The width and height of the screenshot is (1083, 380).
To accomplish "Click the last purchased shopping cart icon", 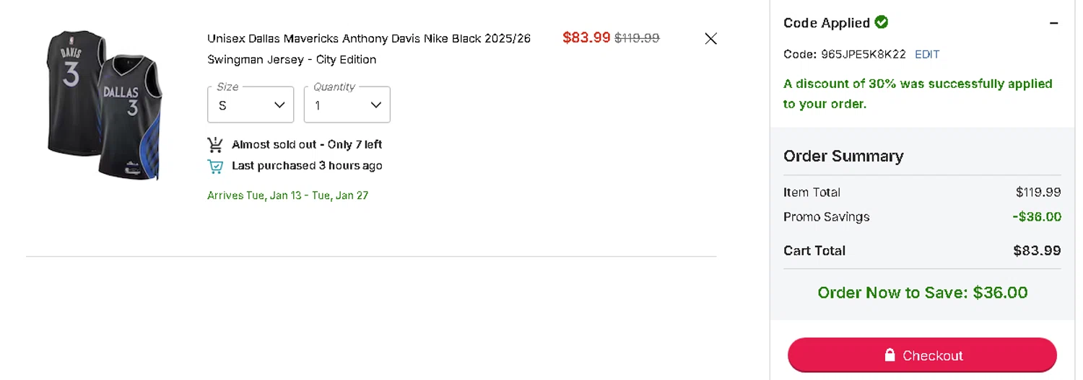I will tap(215, 167).
